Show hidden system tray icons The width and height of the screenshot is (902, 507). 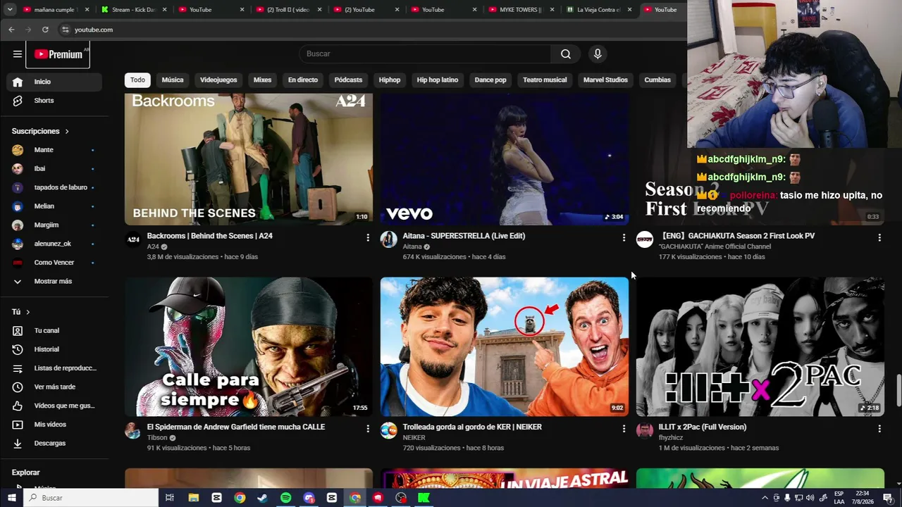point(765,498)
